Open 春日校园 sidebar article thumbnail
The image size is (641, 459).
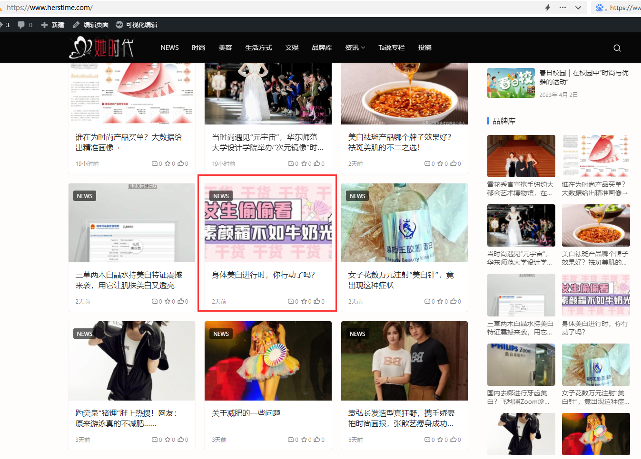pos(511,83)
